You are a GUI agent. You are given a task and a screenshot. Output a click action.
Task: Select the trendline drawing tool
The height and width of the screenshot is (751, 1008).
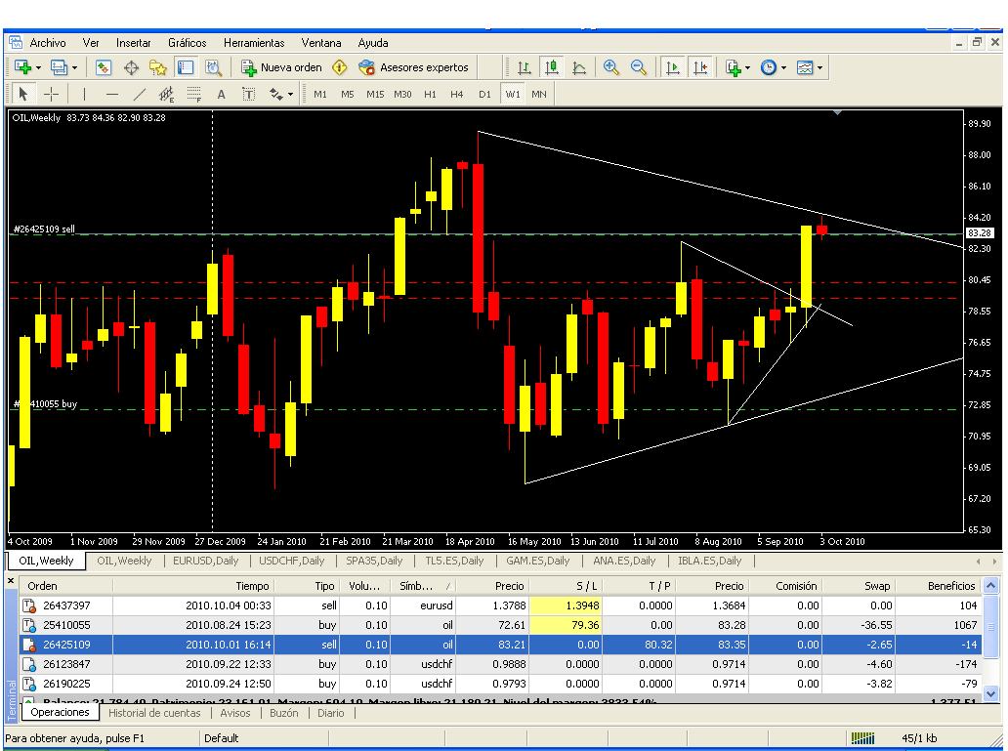(139, 94)
